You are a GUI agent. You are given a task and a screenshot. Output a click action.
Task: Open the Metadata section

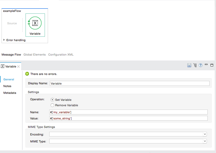click(x=10, y=93)
